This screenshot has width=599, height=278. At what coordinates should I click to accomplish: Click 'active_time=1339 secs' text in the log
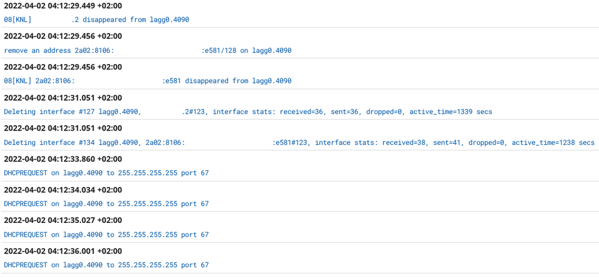pos(450,111)
